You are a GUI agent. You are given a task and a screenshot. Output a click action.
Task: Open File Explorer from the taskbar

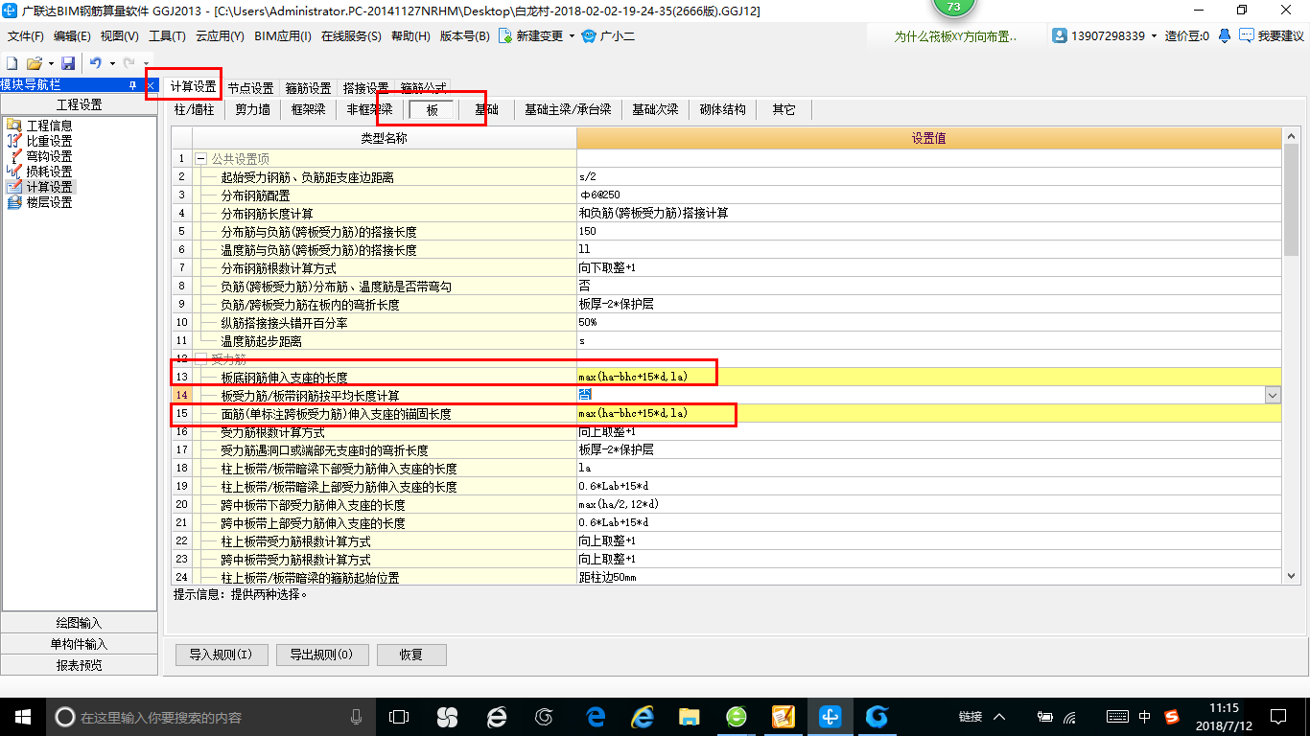click(x=689, y=716)
